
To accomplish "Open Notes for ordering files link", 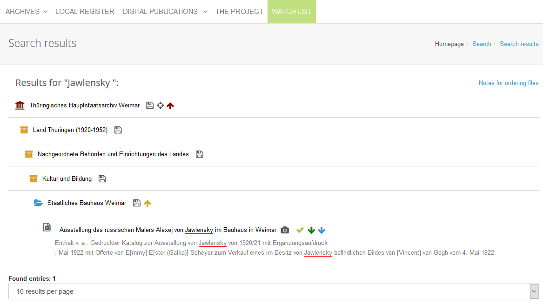I will (x=508, y=83).
